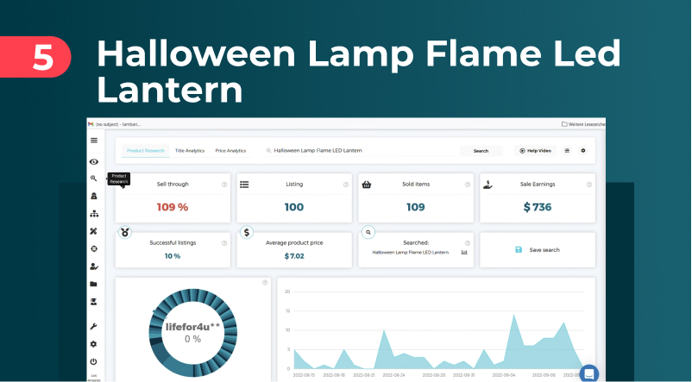Click the '109 %' sell through value
This screenshot has height=382, width=692.
pos(173,207)
